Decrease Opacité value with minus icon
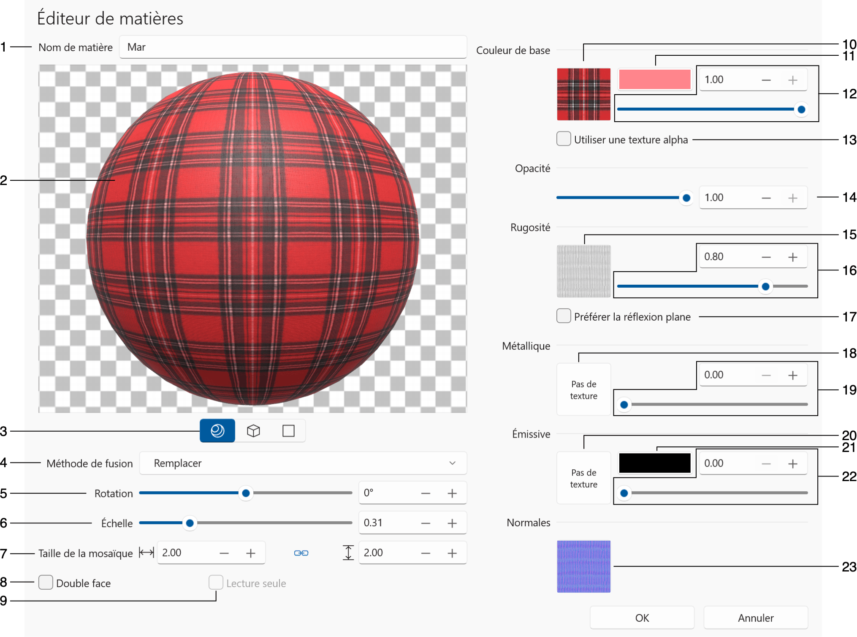Image resolution: width=857 pixels, height=637 pixels. click(766, 198)
